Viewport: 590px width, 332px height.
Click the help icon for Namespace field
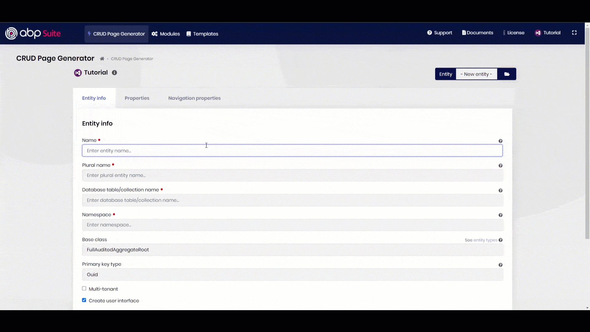click(500, 215)
